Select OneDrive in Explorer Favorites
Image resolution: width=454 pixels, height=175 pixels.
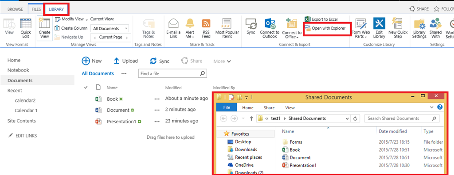[x=240, y=165]
